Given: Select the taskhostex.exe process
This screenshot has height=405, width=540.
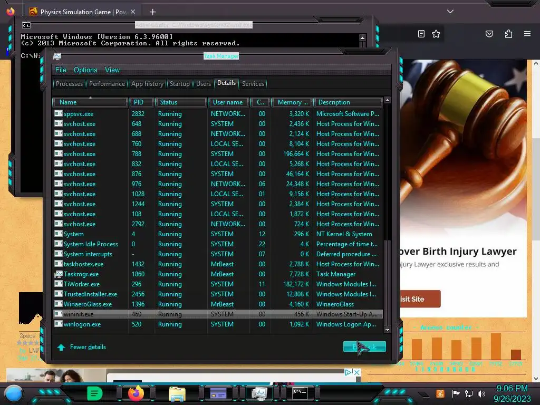Looking at the screenshot, I should 218,264.
